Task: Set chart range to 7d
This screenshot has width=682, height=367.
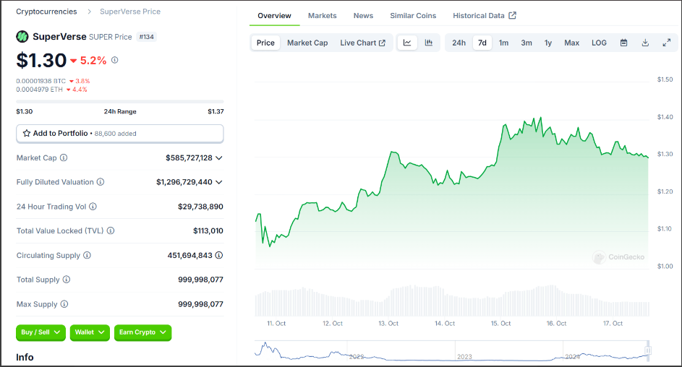Action: pyautogui.click(x=482, y=43)
